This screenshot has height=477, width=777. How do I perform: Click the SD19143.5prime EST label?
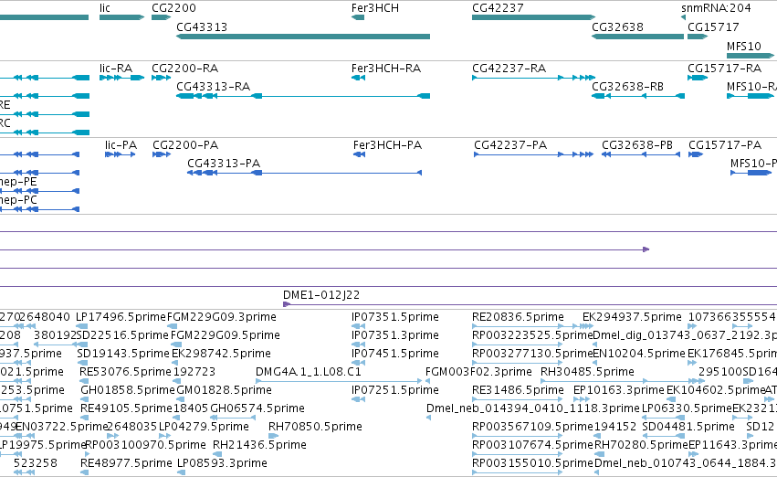(123, 353)
